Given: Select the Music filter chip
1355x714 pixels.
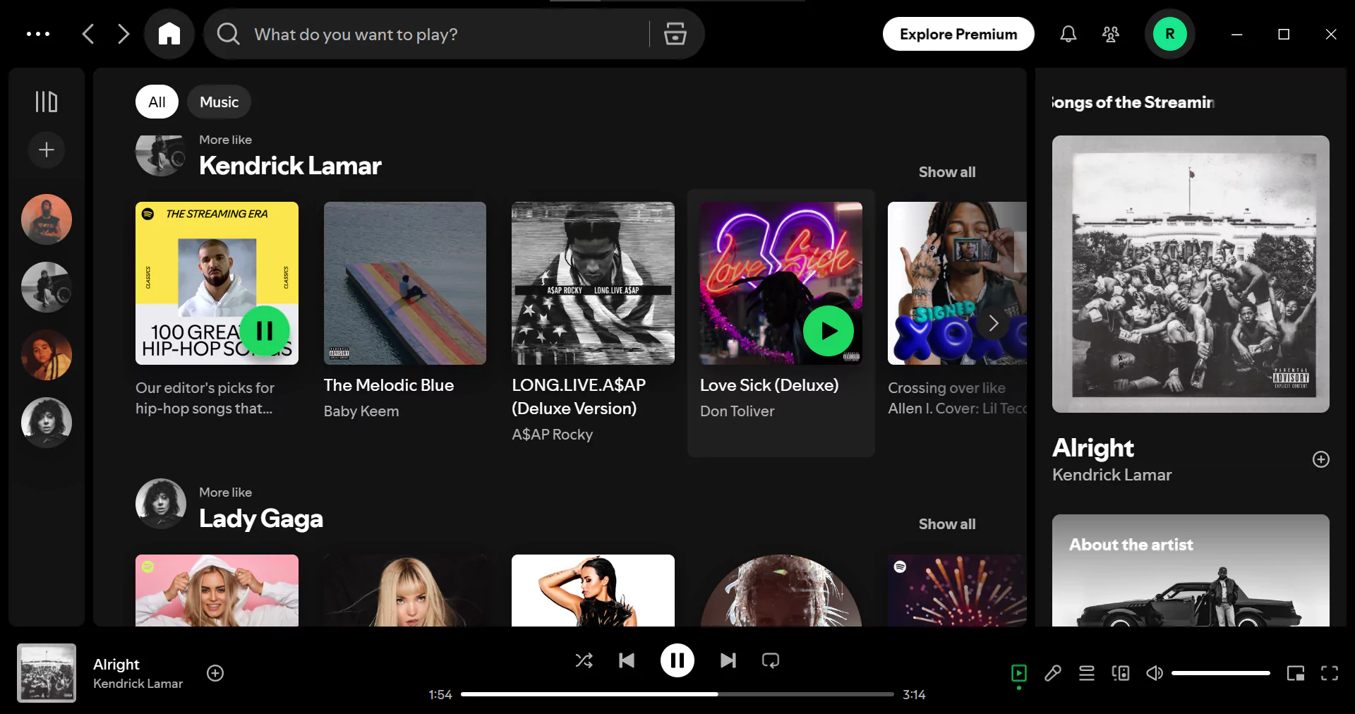Looking at the screenshot, I should click(219, 102).
